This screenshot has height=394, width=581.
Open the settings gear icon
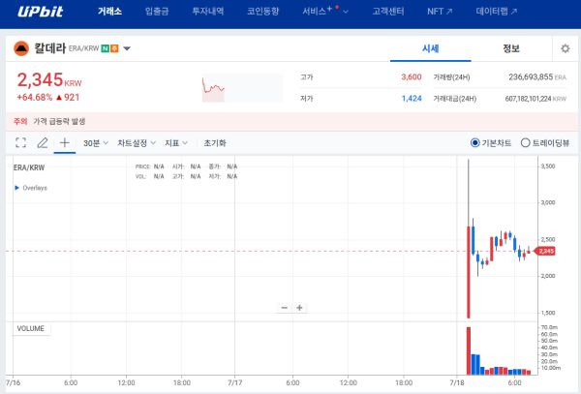[566, 48]
